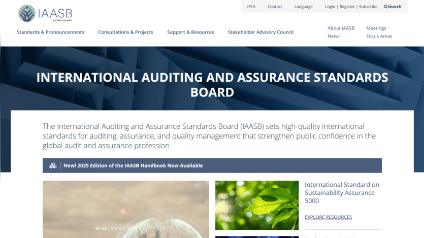The width and height of the screenshot is (424, 238).
Task: Open the Focus Areas page
Action: tap(379, 36)
